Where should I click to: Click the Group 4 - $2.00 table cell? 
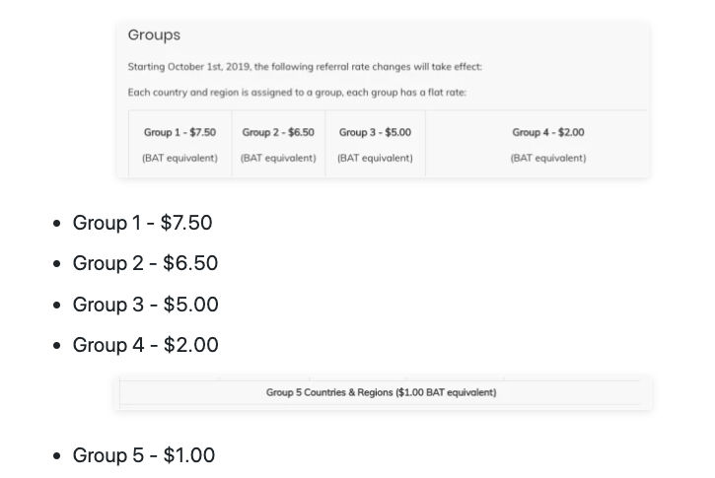536,143
